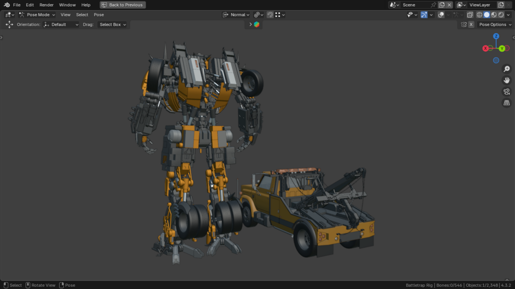The image size is (515, 289).
Task: Open the Pose Mode dropdown
Action: tap(37, 15)
